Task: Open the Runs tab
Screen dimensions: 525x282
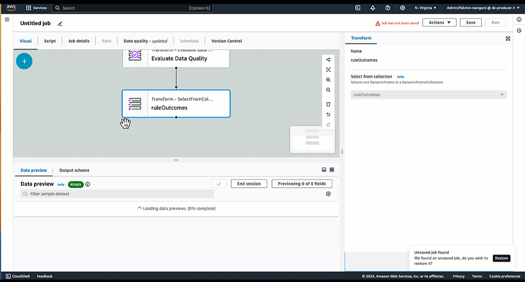Action: point(106,41)
